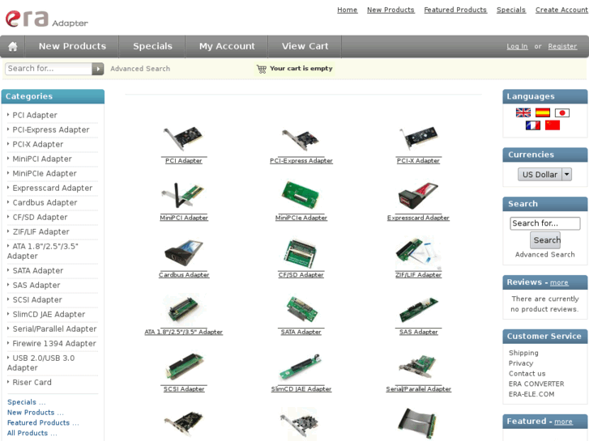Open the ERA CONVERTER link
The width and height of the screenshot is (589, 441).
pyautogui.click(x=536, y=384)
